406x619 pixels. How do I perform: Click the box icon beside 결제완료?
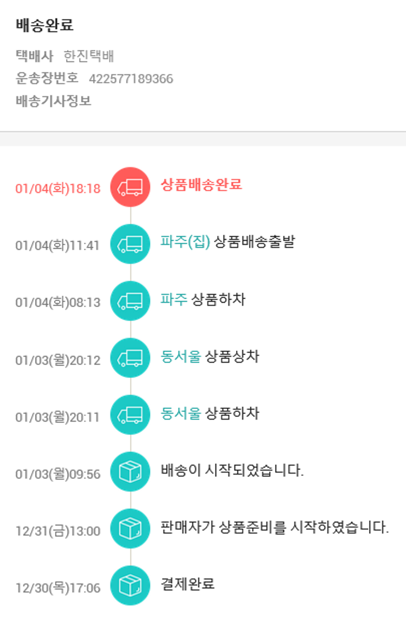(x=130, y=585)
